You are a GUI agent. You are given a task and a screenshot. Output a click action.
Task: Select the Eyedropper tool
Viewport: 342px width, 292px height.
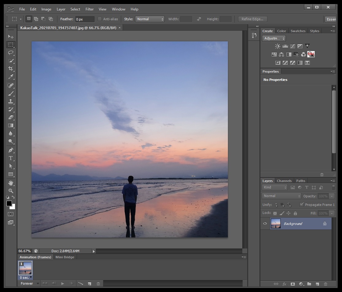(10, 77)
